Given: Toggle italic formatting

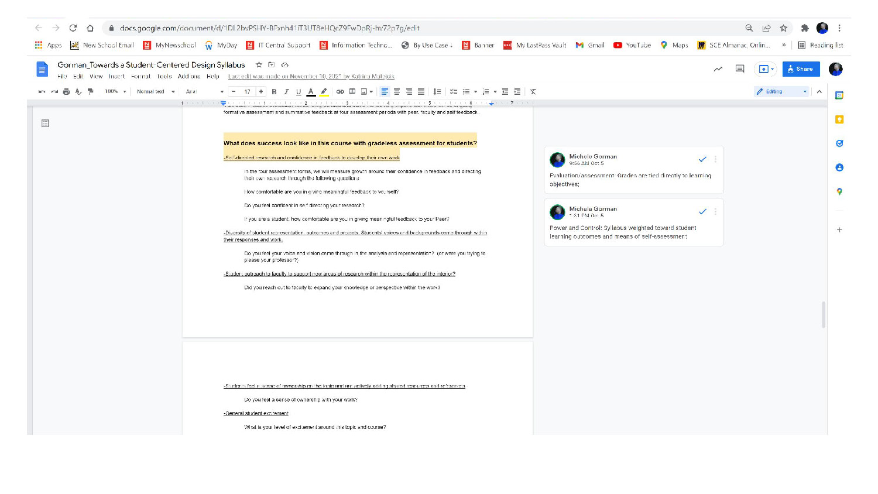Looking at the screenshot, I should (x=286, y=92).
